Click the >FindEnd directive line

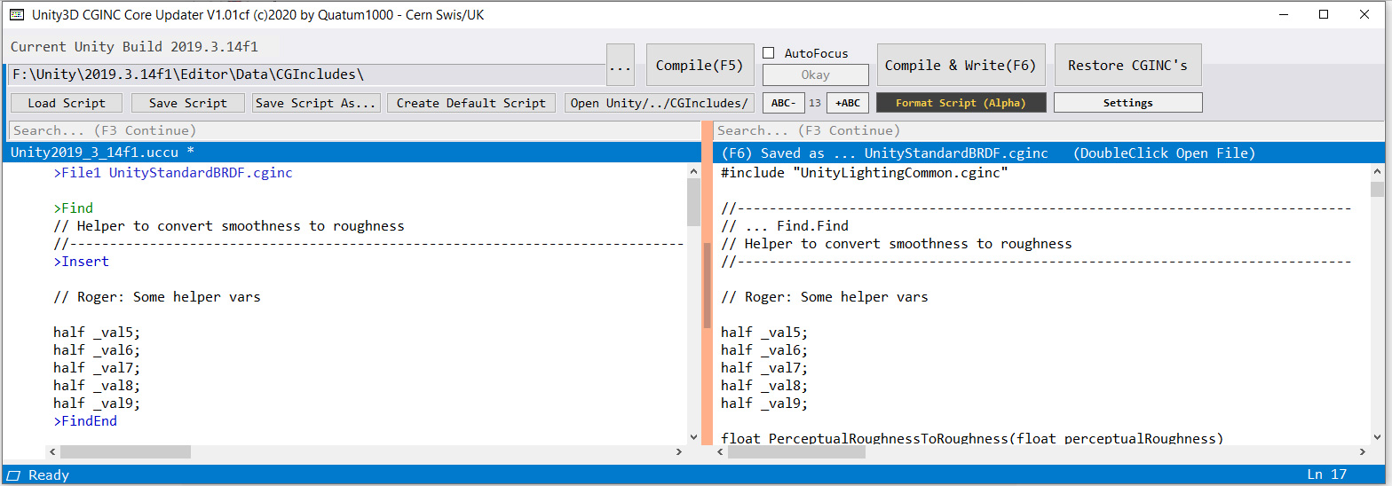click(x=85, y=421)
